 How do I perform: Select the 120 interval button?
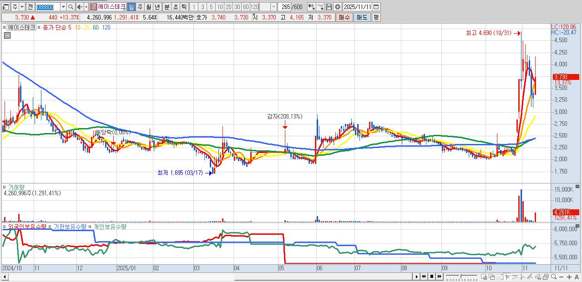[x=254, y=7]
